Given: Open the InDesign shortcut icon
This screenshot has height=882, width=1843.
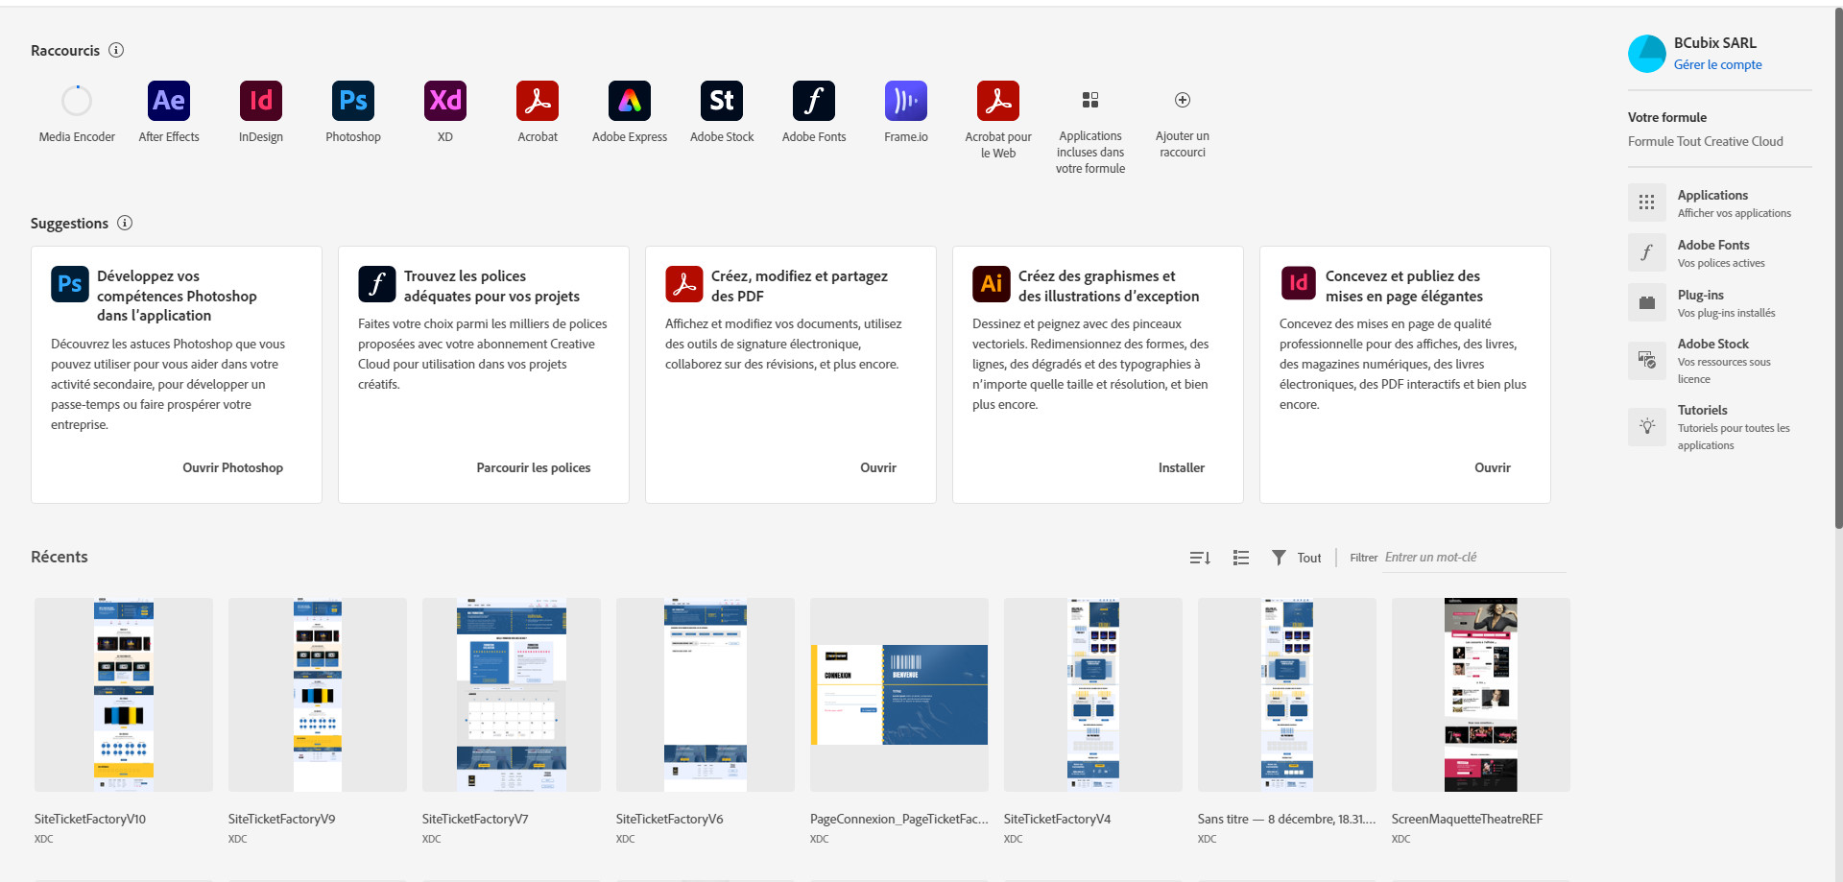Looking at the screenshot, I should click(x=261, y=101).
